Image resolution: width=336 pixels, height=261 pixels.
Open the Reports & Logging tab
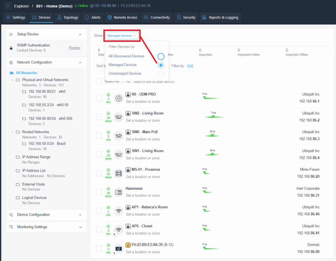[x=220, y=17]
